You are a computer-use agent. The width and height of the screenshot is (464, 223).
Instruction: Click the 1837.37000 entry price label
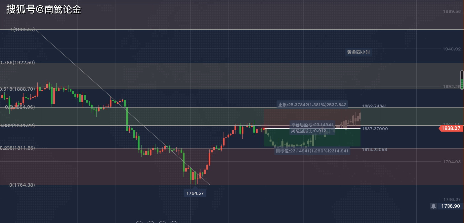375,129
